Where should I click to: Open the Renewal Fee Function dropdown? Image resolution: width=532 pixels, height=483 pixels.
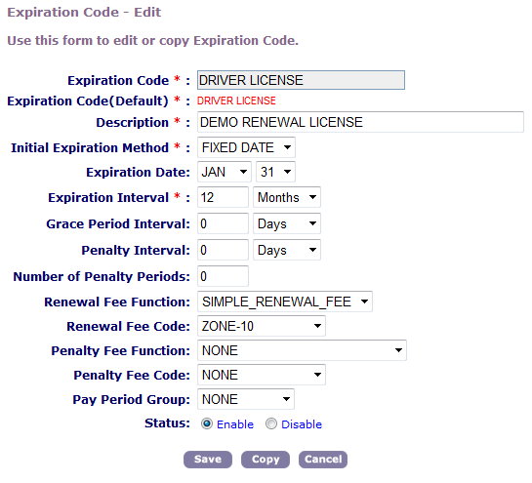pos(285,302)
